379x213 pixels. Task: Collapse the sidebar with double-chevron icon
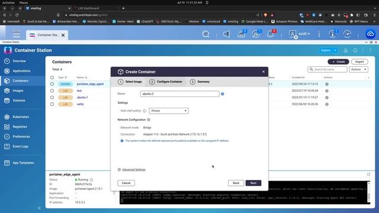click(x=40, y=208)
